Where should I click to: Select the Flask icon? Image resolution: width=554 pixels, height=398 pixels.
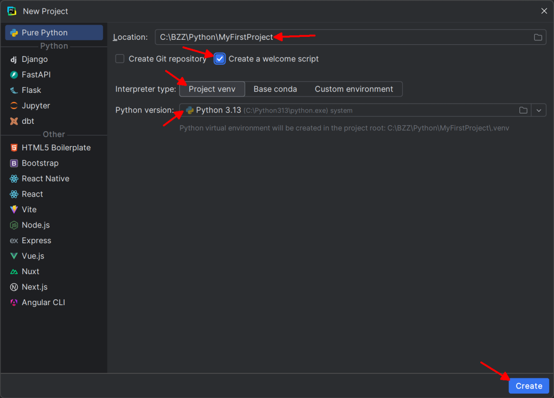click(x=14, y=90)
